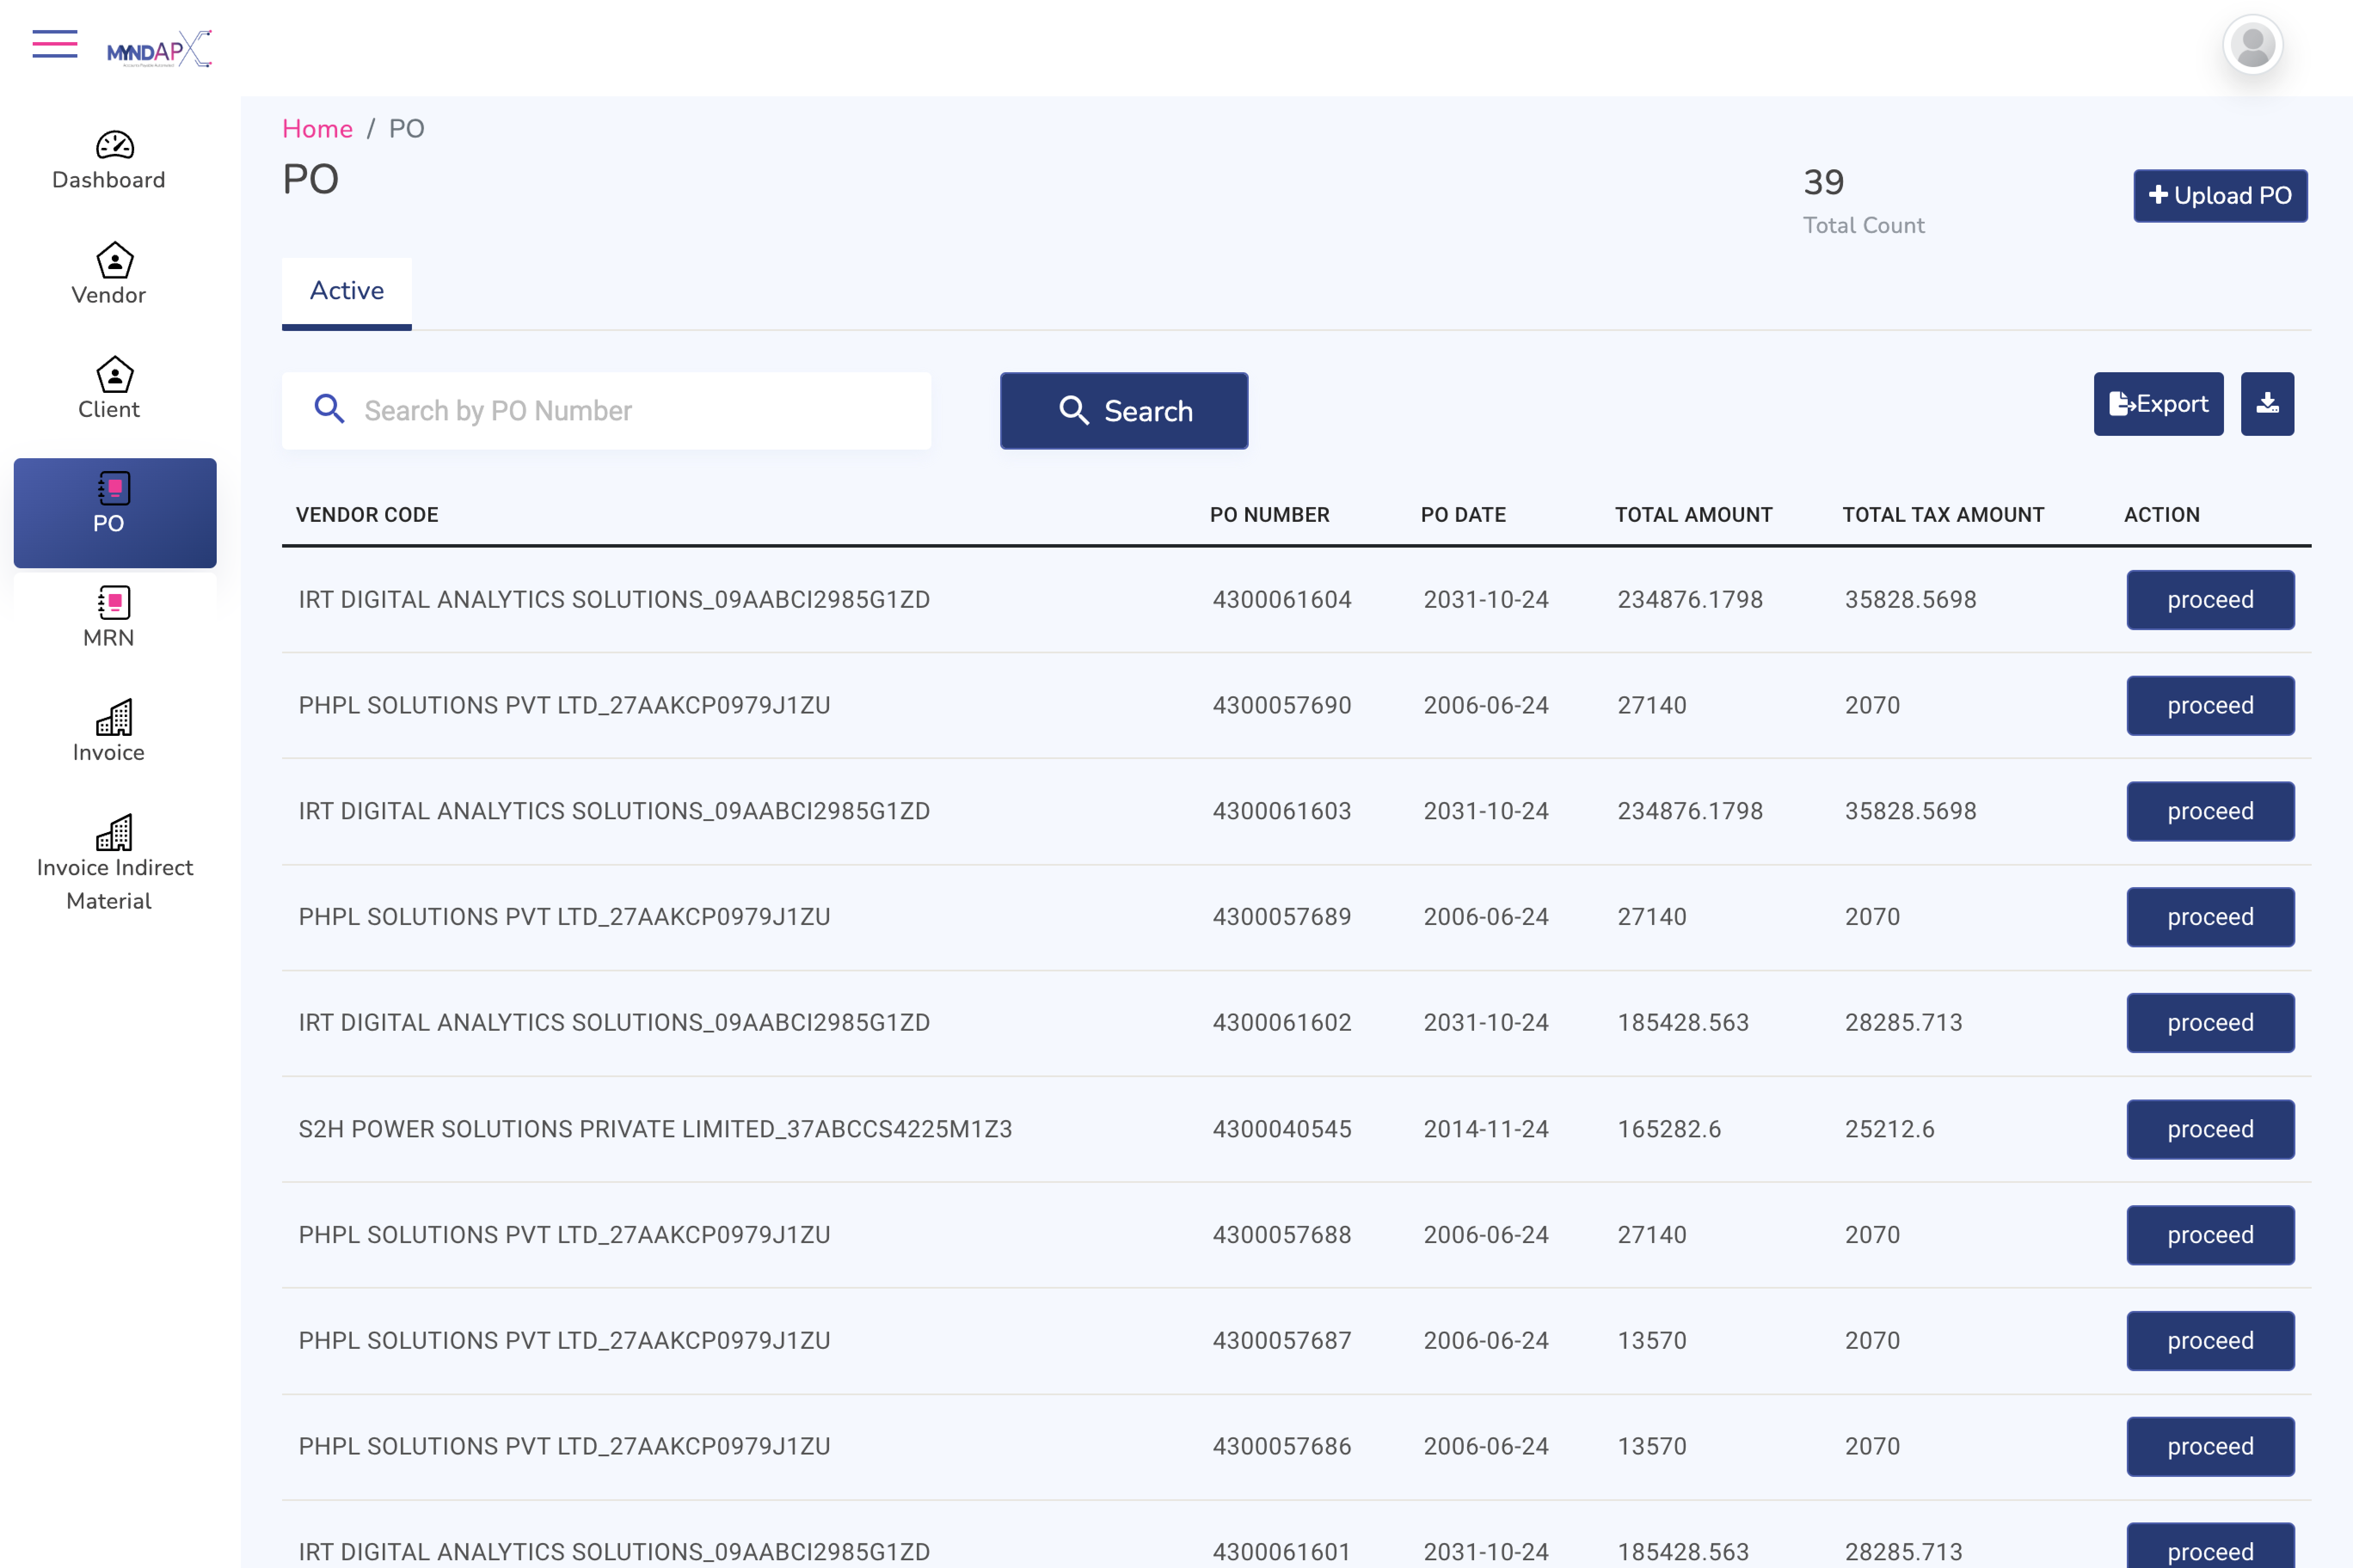Image resolution: width=2353 pixels, height=1568 pixels.
Task: Click the MyndAPX logo
Action: [x=159, y=48]
